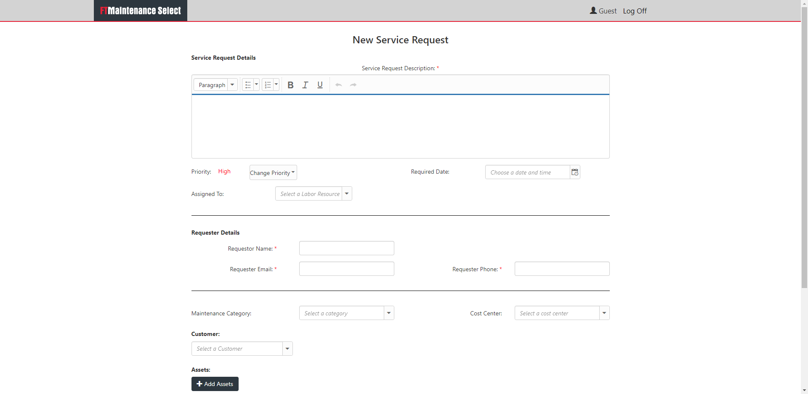
Task: Expand the Select a Labor Resource dropdown
Action: 347,193
